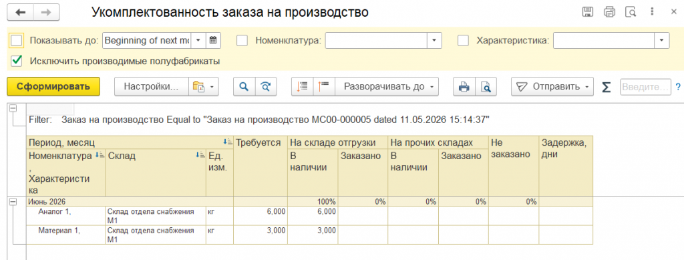684x260 pixels.
Task: Click the Сформировать button
Action: point(53,86)
